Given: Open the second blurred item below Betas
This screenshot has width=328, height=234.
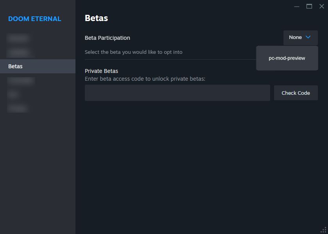Looking at the screenshot, I should click(13, 94).
